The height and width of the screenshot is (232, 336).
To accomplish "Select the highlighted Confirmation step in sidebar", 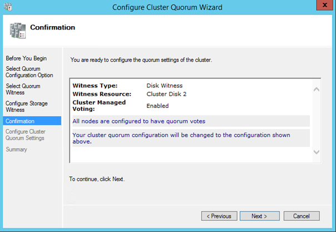I will pos(20,121).
